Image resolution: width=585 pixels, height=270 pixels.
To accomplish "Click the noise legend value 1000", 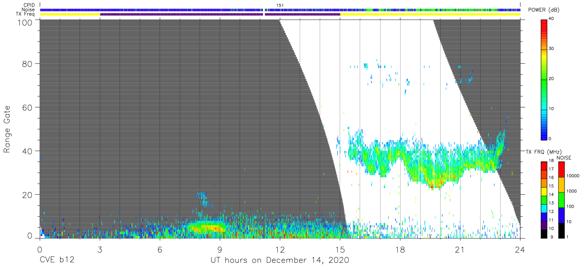I will point(571,191).
